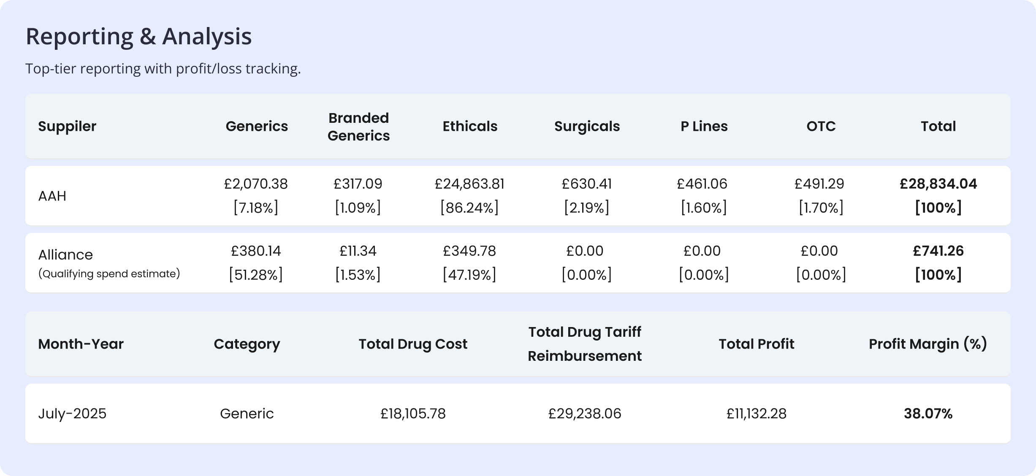Select the July-2025 row entry

click(72, 414)
